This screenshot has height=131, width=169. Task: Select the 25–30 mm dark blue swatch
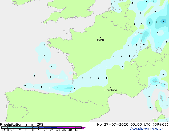pos(54,128)
